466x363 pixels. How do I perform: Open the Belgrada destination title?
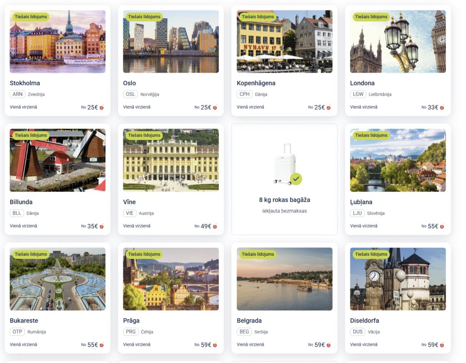click(249, 321)
